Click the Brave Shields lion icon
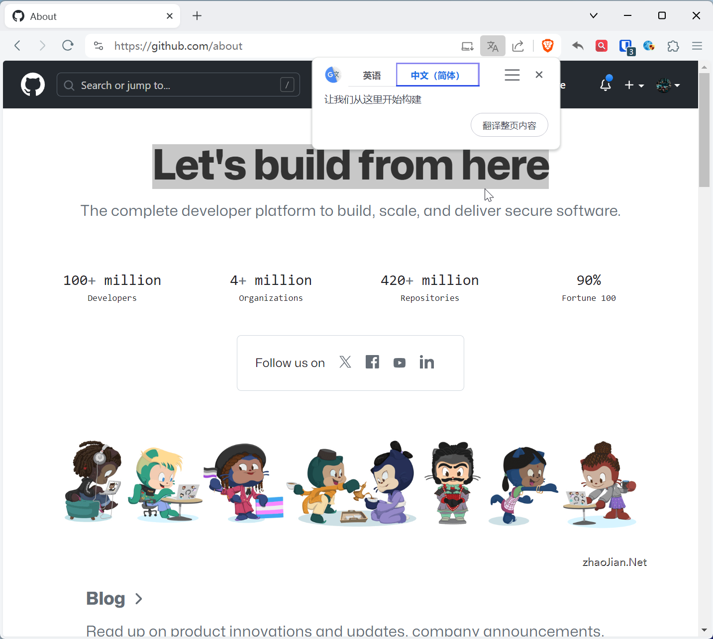 coord(548,46)
